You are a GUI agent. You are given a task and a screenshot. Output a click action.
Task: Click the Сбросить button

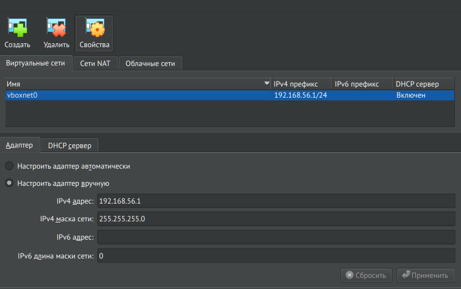coord(366,275)
